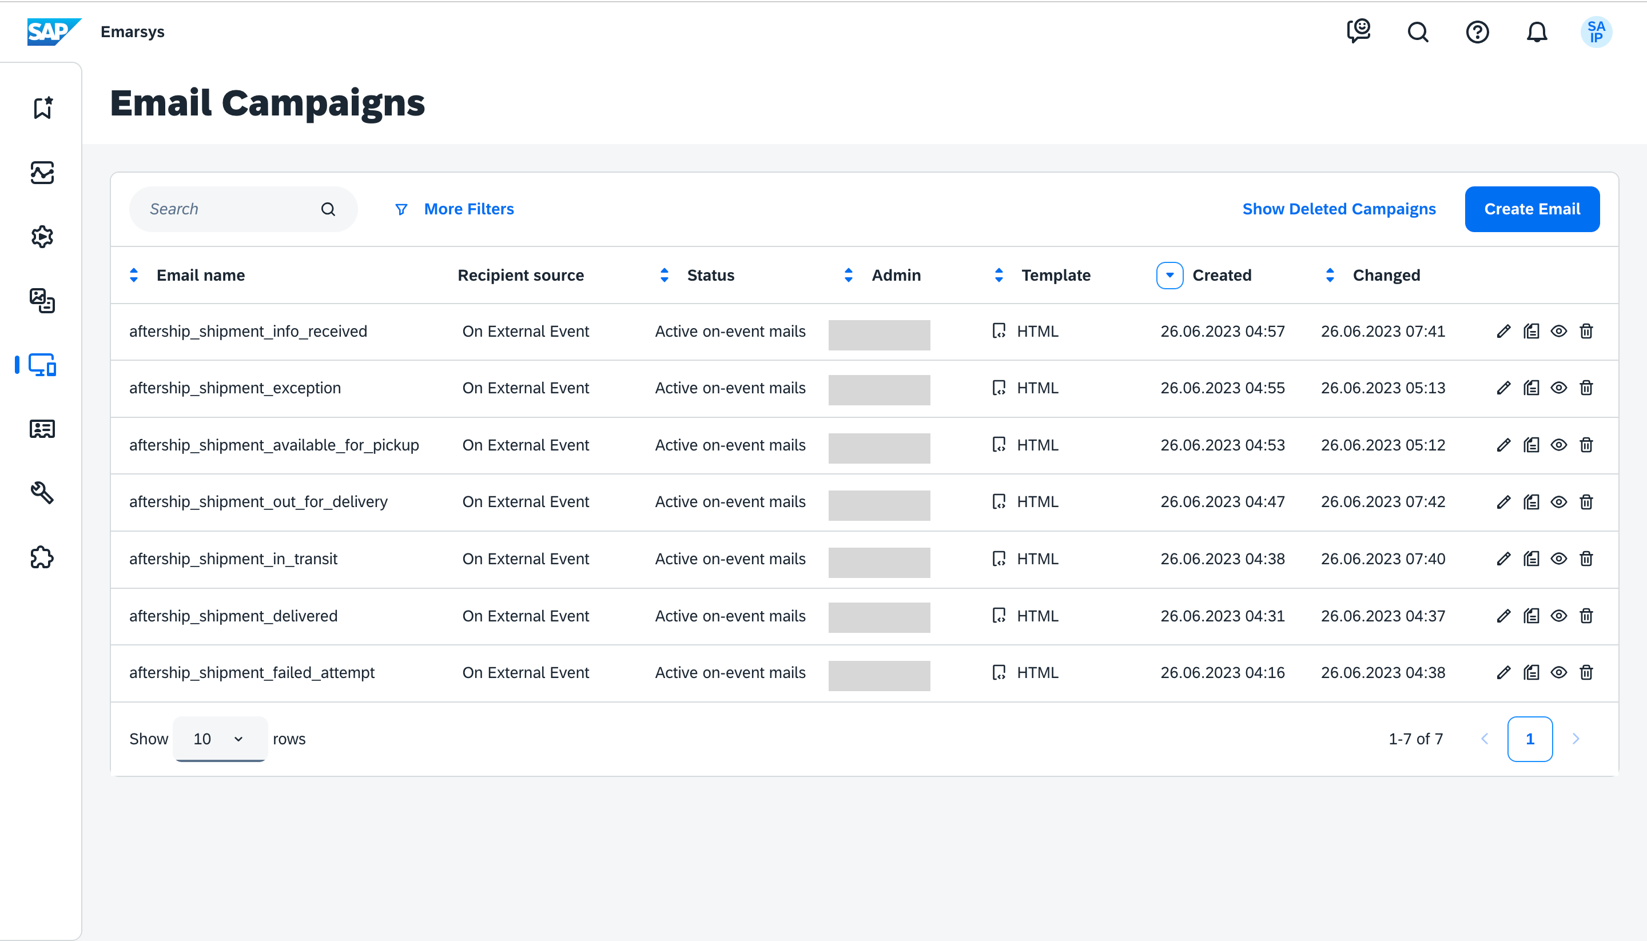This screenshot has height=941, width=1647.
Task: Click the puzzle piece add-ons sidebar icon
Action: [43, 557]
